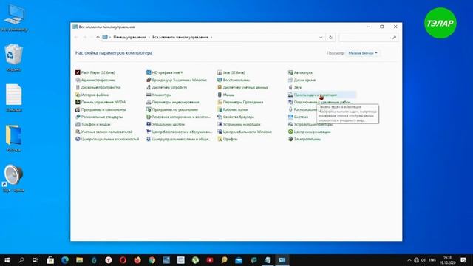Open Панель задач и навигация
The image size is (473, 266).
[x=313, y=95]
